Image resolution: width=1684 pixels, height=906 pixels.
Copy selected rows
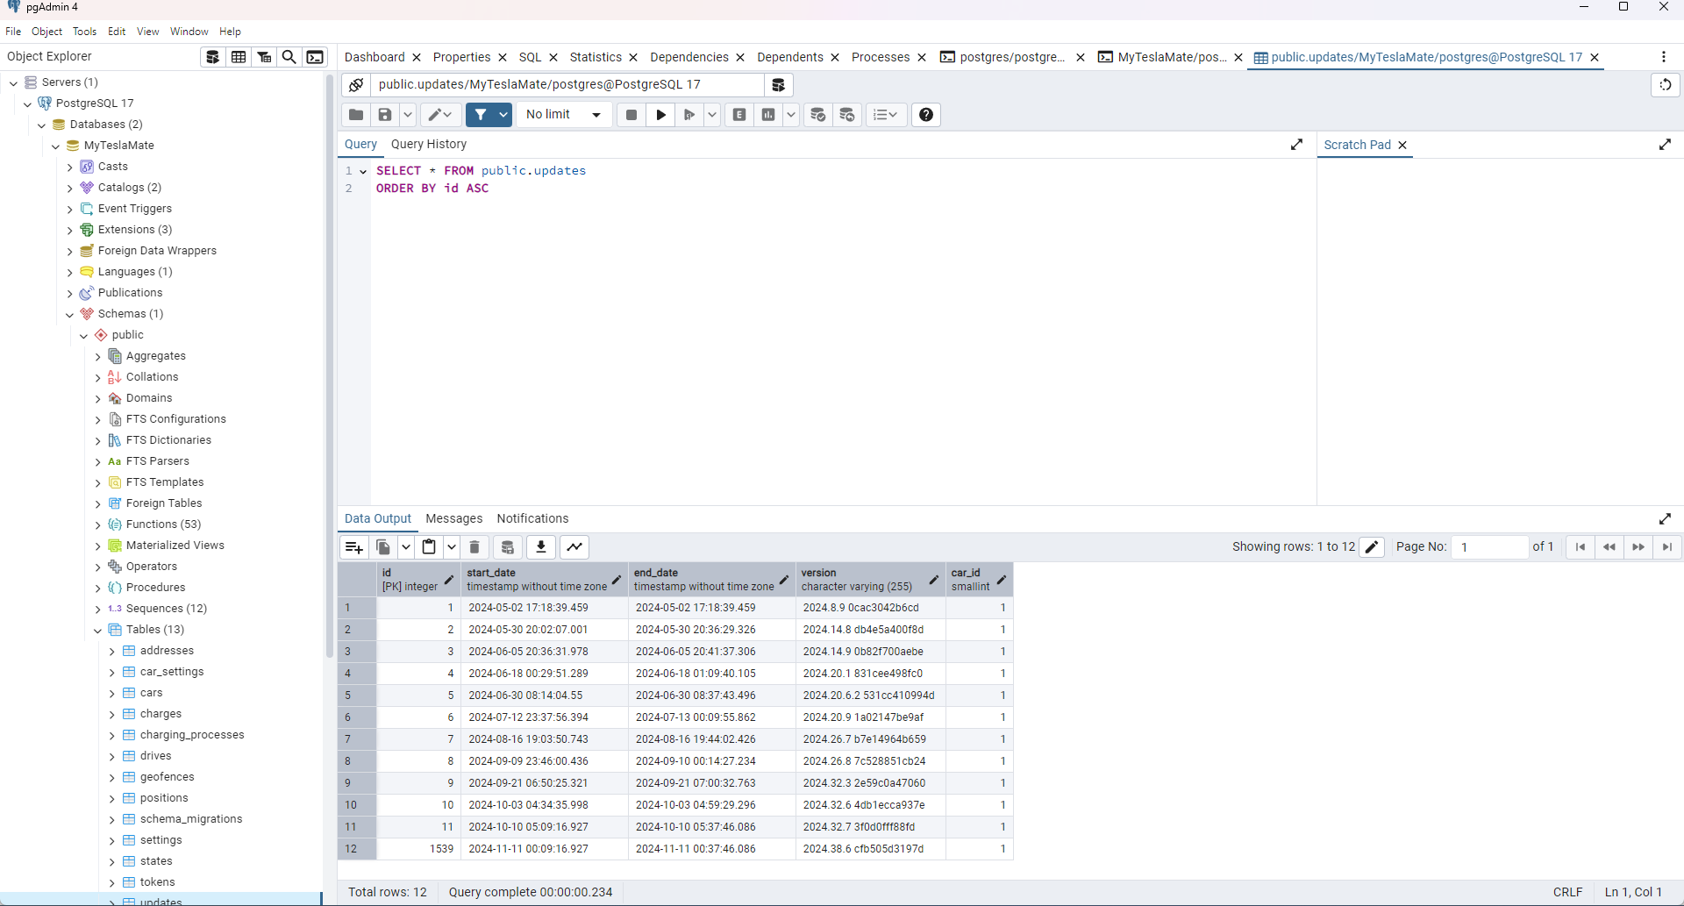pyautogui.click(x=383, y=547)
